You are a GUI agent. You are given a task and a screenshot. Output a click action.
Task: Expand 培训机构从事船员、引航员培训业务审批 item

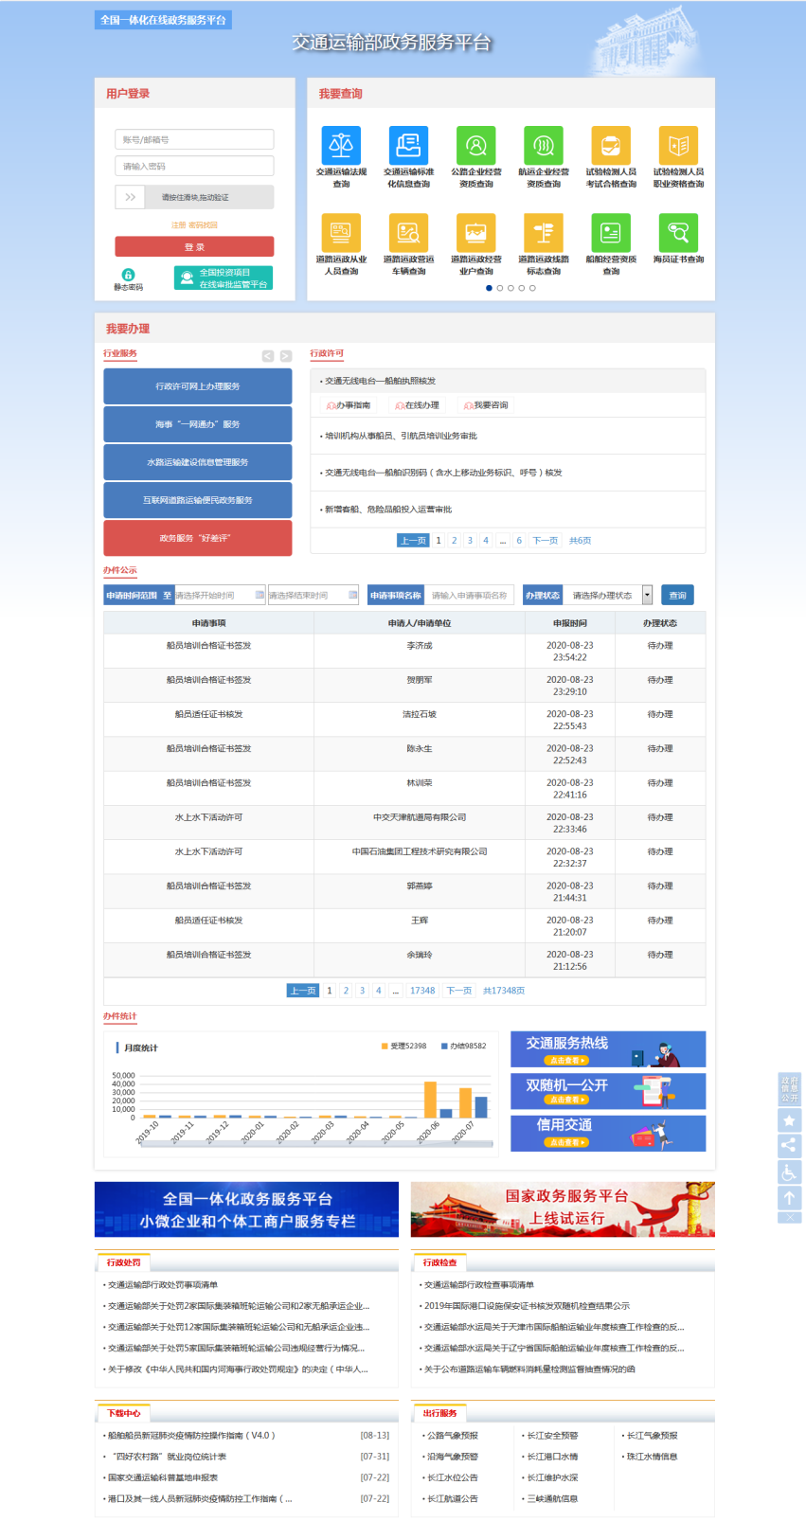pos(508,436)
